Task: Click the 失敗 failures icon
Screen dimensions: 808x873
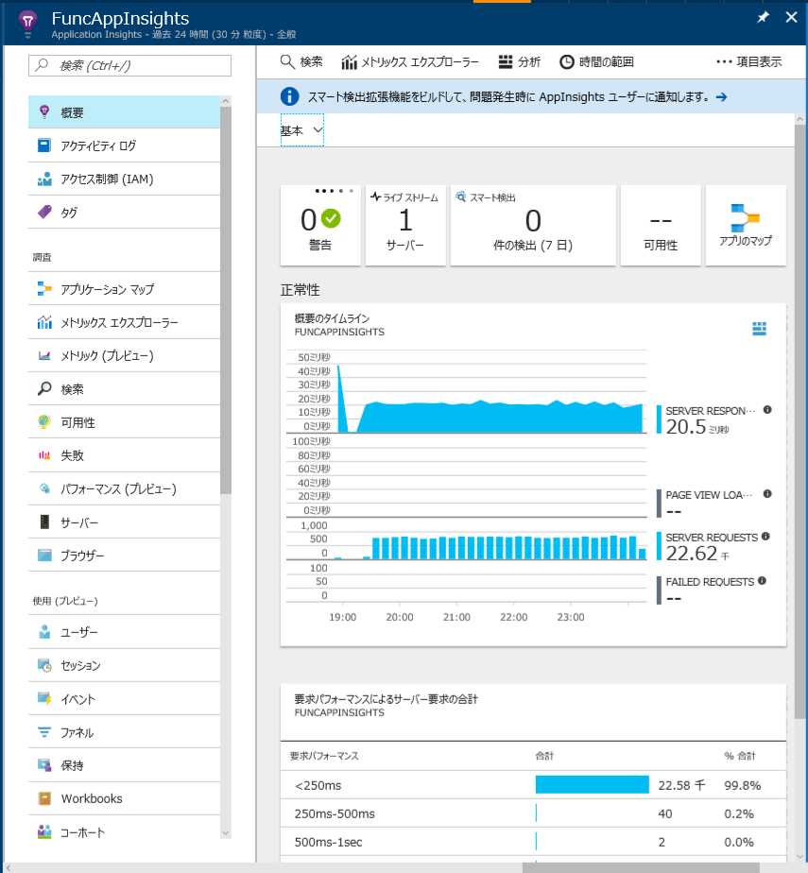Action: (44, 455)
